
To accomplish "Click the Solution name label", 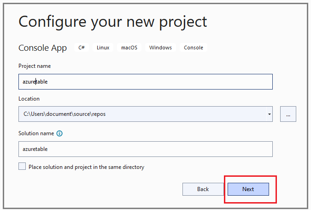I will point(36,133).
